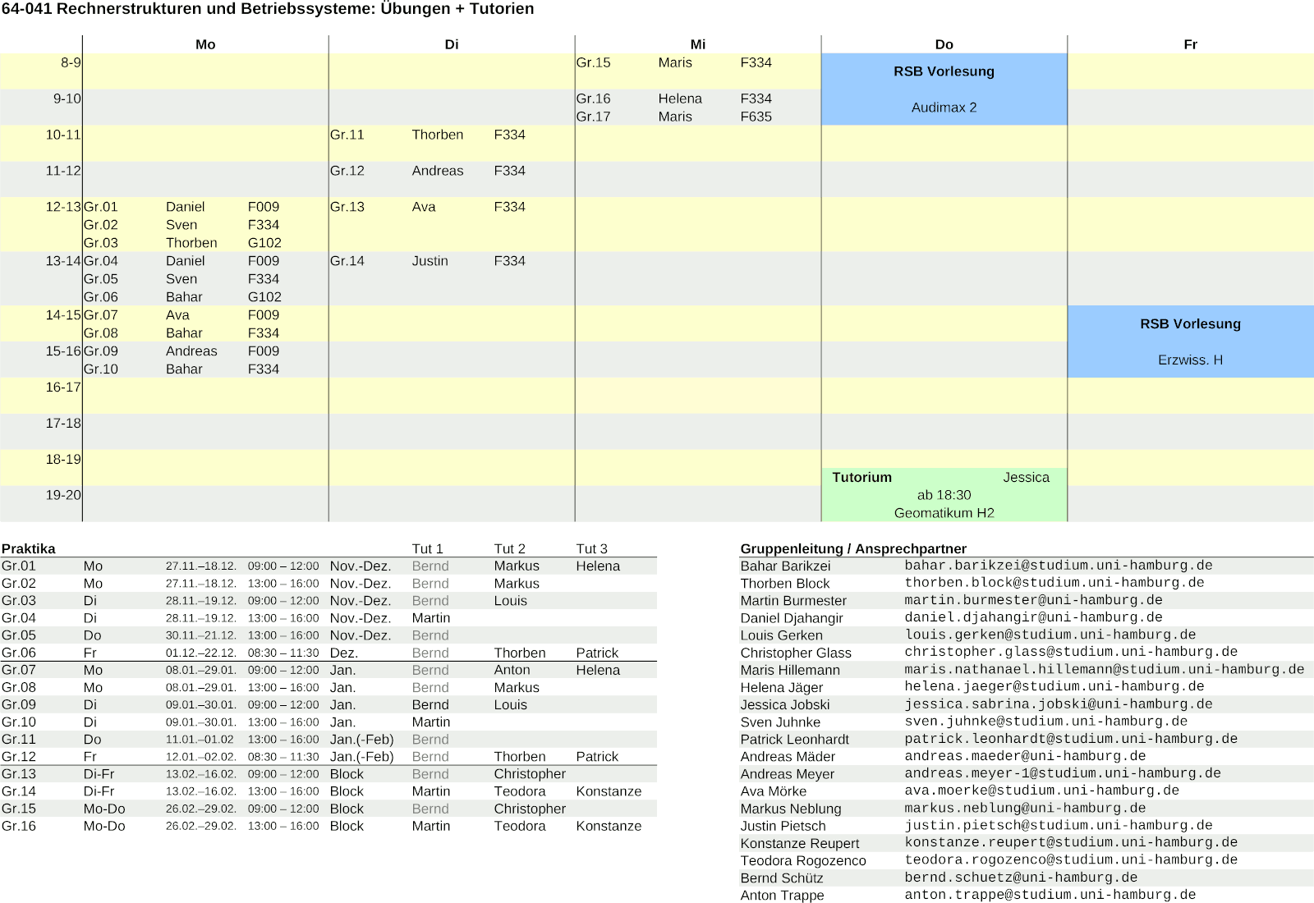Click 'Louis' in Praktika Gr.03 row

[x=511, y=601]
